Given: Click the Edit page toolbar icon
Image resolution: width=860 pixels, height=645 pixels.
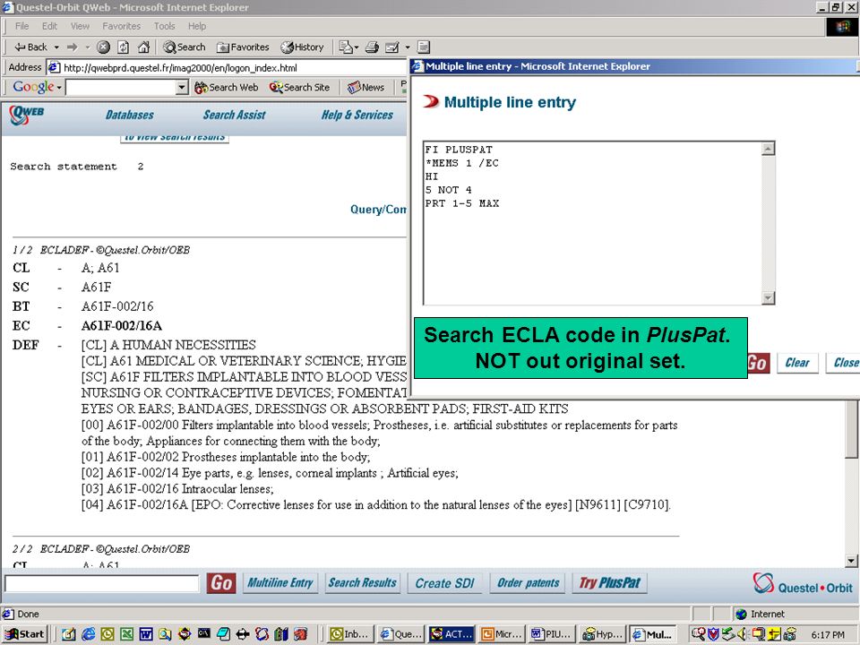Looking at the screenshot, I should [392, 47].
